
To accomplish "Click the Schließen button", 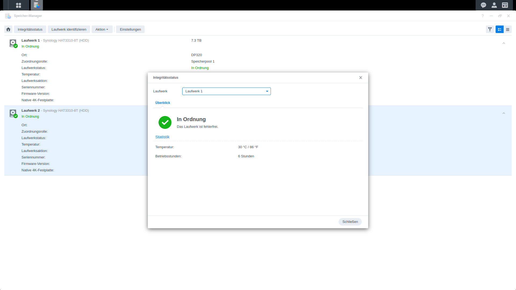I will click(350, 222).
